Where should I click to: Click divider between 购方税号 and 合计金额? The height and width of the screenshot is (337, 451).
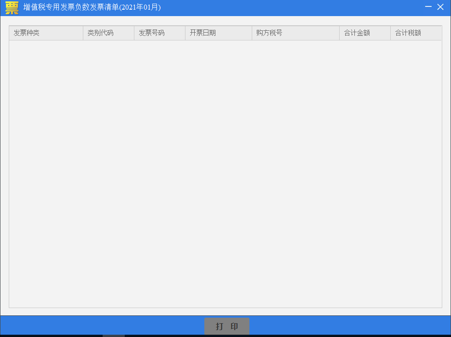(x=339, y=33)
